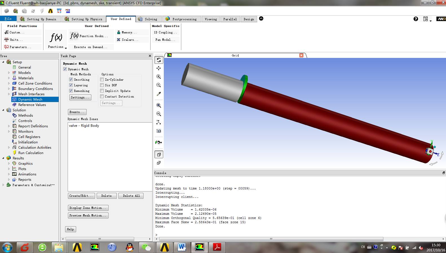Toggle the Layering mesh method

71,85
